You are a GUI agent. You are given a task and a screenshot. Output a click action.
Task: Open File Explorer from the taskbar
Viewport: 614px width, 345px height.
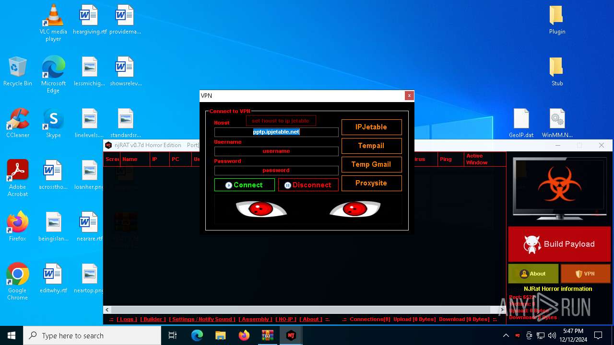(x=221, y=335)
